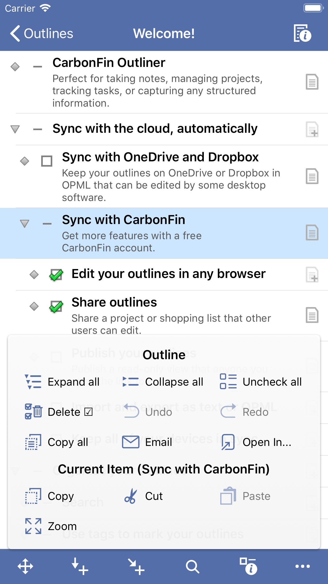The image size is (328, 584).
Task: Choose Expand all from Outline menu
Action: [x=62, y=382]
